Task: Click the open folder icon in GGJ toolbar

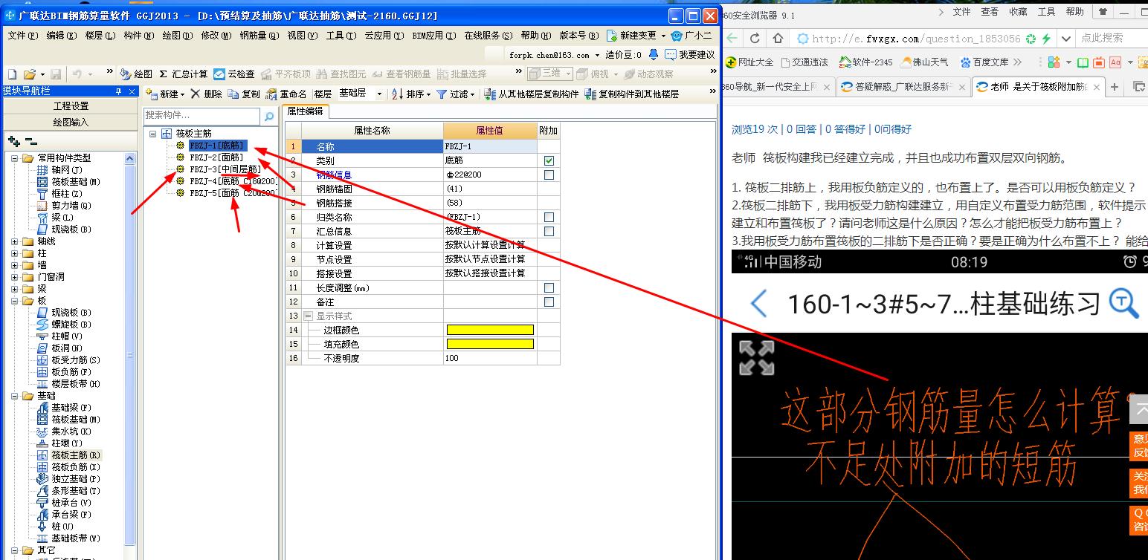Action: [x=29, y=74]
